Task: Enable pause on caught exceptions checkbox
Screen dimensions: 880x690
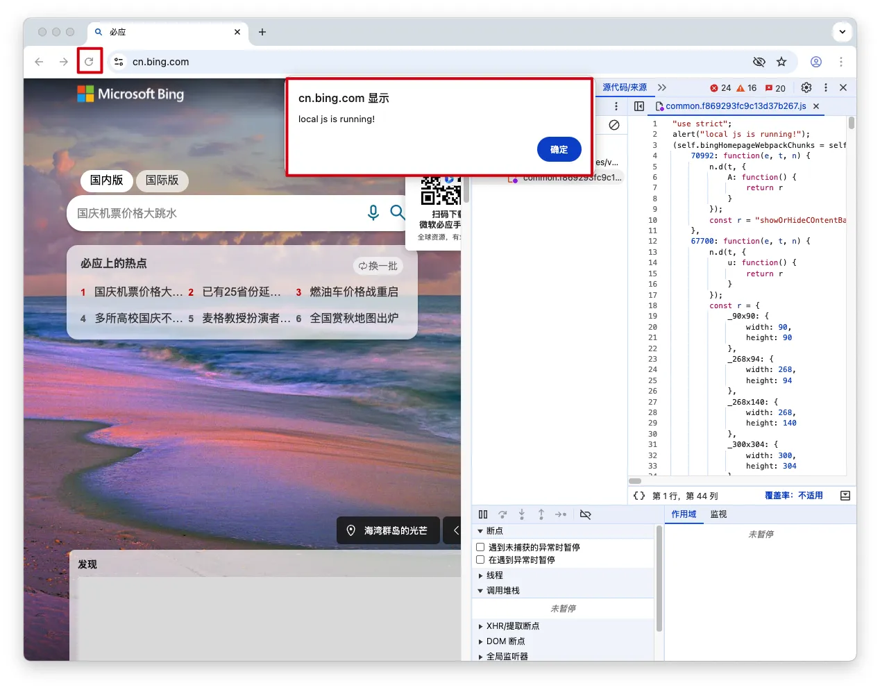Action: pyautogui.click(x=480, y=559)
